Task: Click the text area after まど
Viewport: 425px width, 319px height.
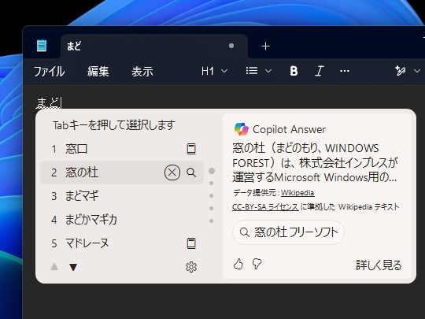Action: pos(62,103)
